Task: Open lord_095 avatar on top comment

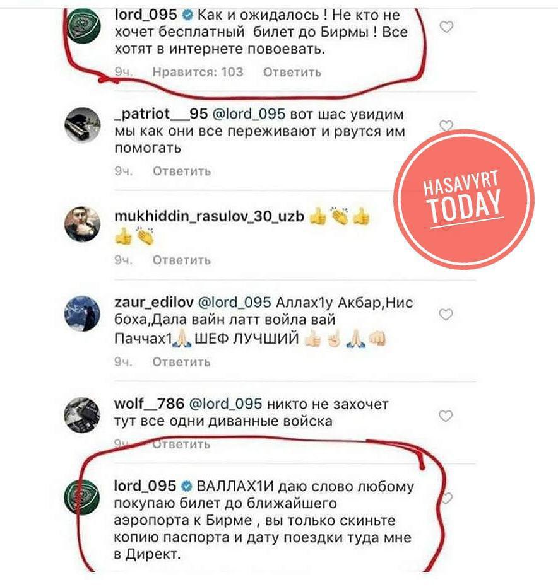Action: [83, 26]
